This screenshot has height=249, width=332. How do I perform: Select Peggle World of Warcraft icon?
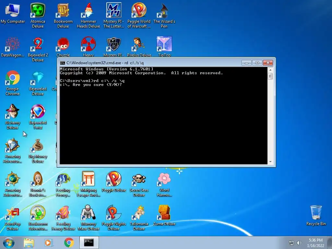(139, 15)
